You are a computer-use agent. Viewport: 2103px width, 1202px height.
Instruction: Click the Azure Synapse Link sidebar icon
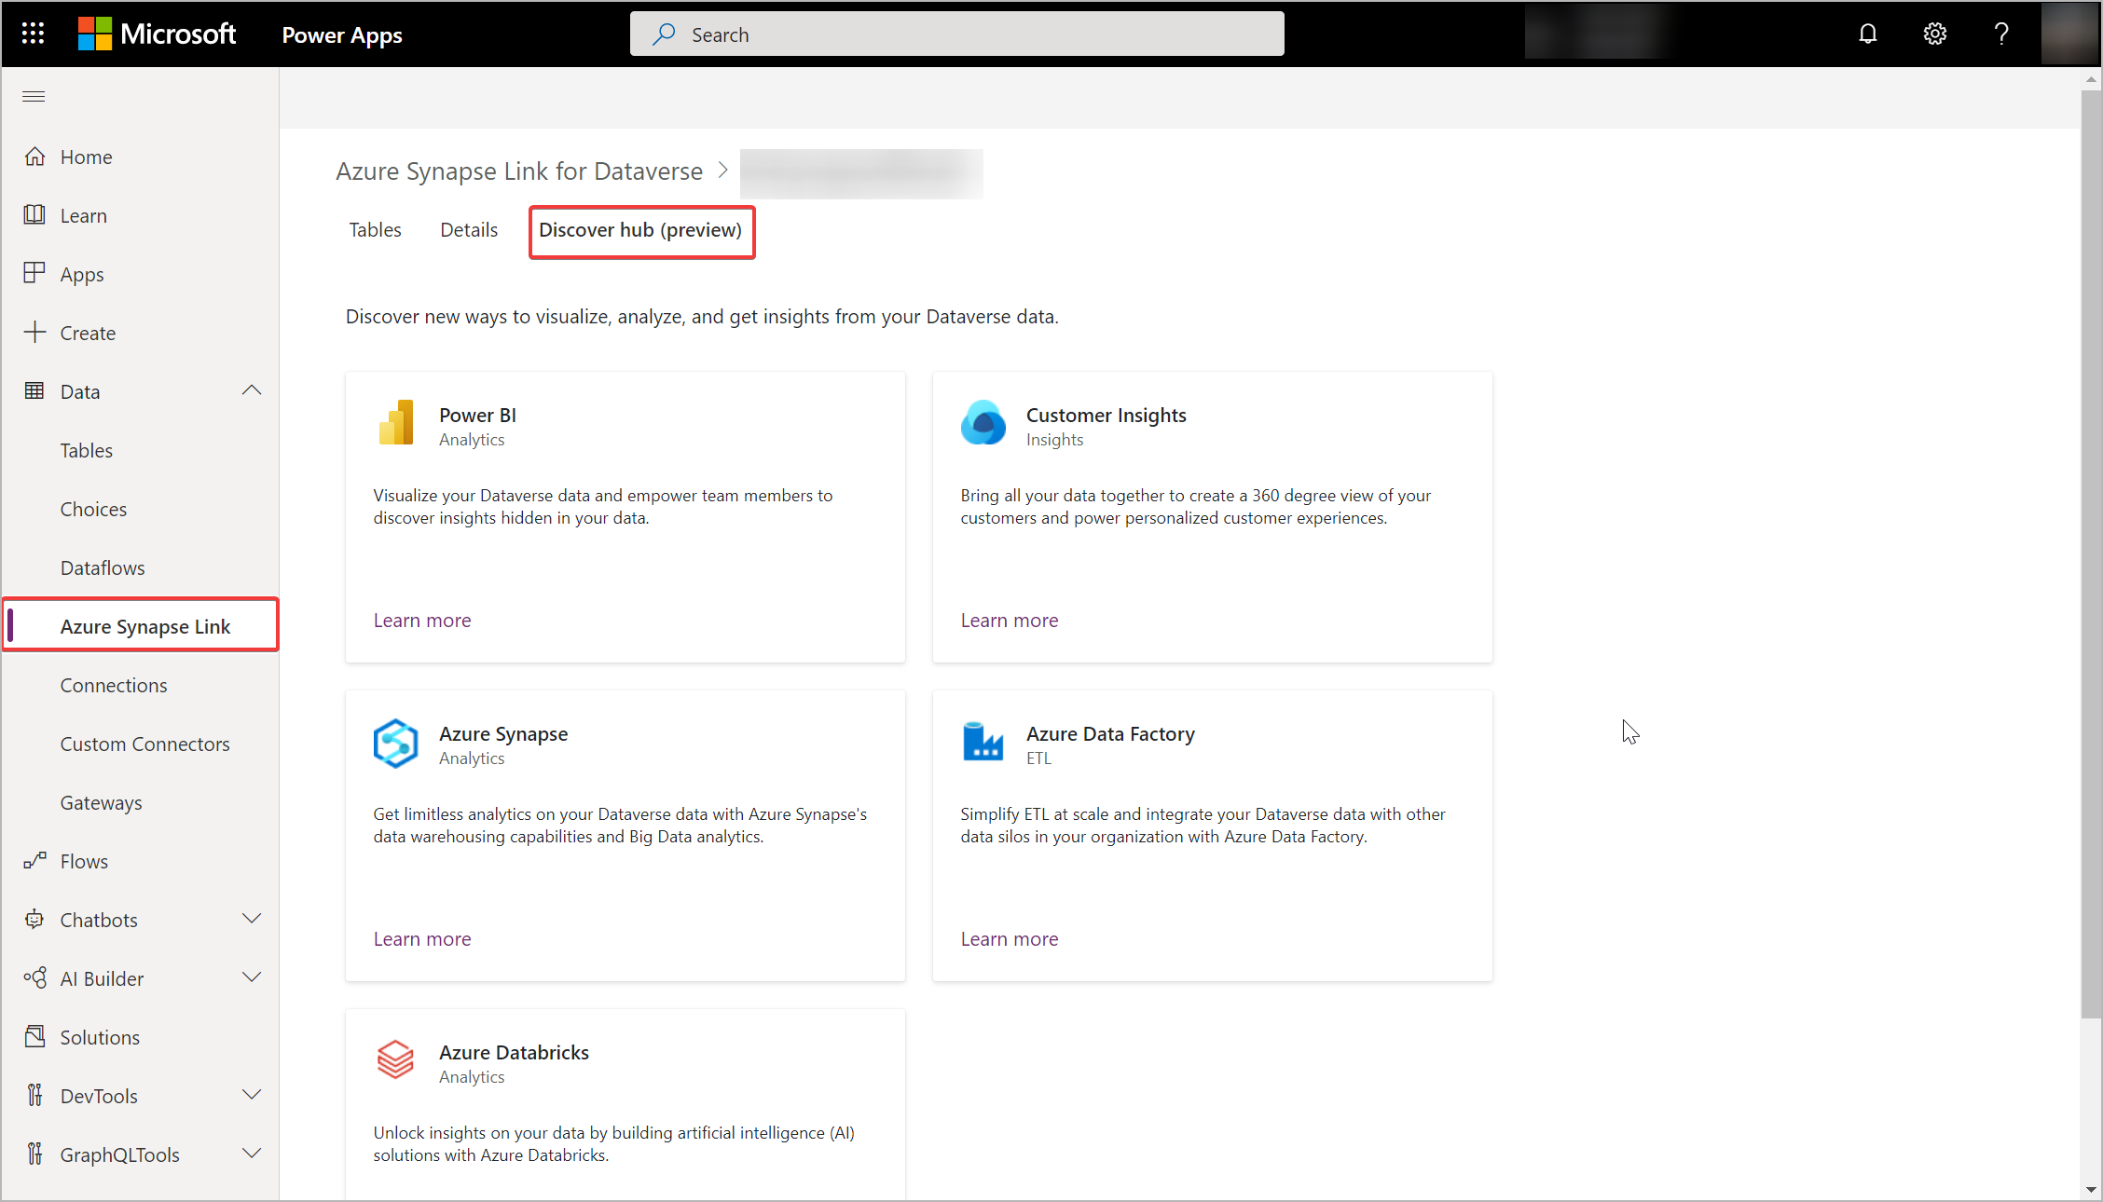coord(145,625)
